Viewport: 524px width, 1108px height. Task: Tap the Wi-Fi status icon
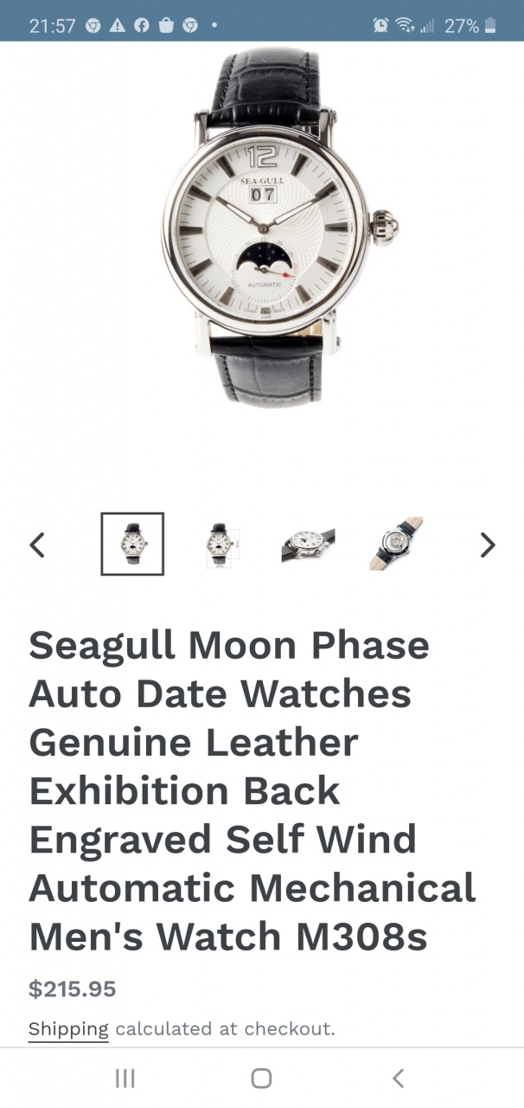[x=405, y=26]
